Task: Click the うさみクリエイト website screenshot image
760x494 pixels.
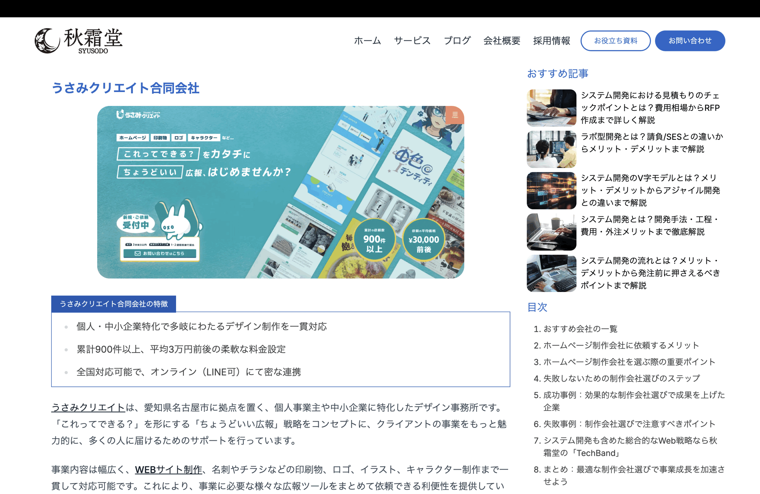Action: click(x=280, y=192)
